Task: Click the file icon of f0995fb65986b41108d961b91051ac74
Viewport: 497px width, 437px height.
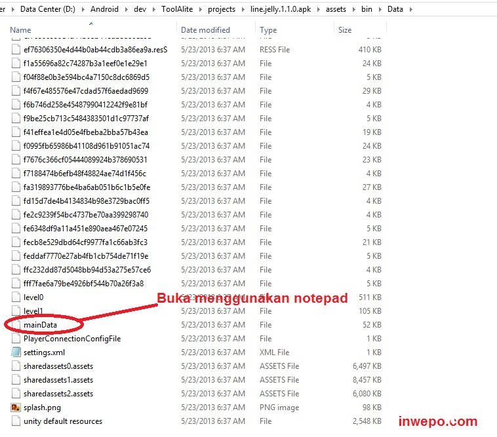Action: [16, 145]
